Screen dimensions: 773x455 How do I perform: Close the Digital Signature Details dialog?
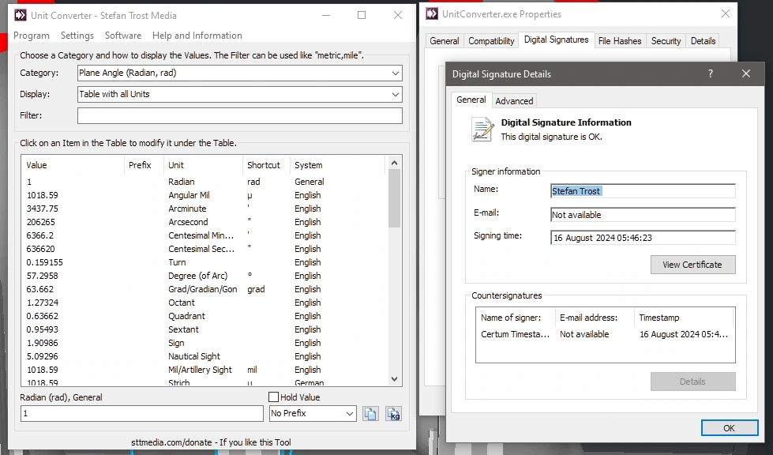[x=746, y=73]
